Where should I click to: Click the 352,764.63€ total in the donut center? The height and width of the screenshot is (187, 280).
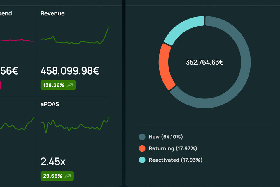coord(205,62)
